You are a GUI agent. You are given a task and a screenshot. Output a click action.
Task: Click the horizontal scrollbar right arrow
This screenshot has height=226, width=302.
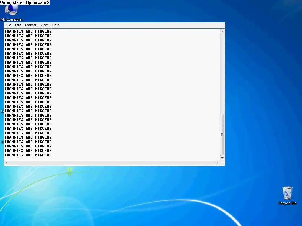pyautogui.click(x=217, y=163)
